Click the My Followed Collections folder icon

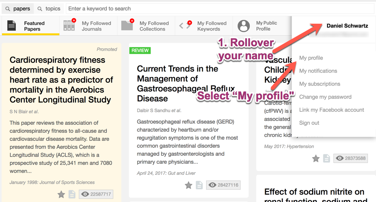[127, 26]
